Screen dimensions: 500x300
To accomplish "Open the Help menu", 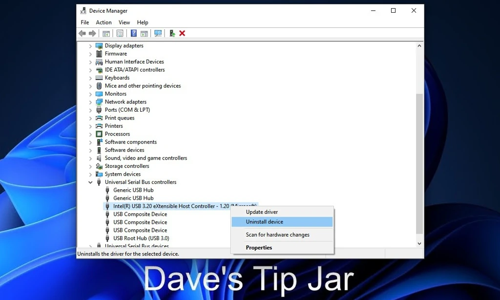I will click(x=143, y=22).
